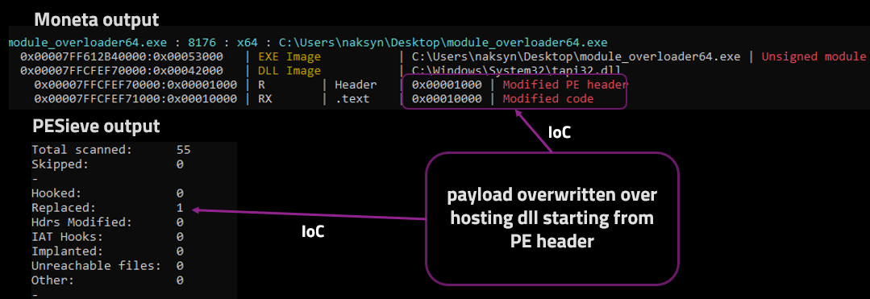
Task: Select the process line with PID 8176
Action: click(x=308, y=42)
